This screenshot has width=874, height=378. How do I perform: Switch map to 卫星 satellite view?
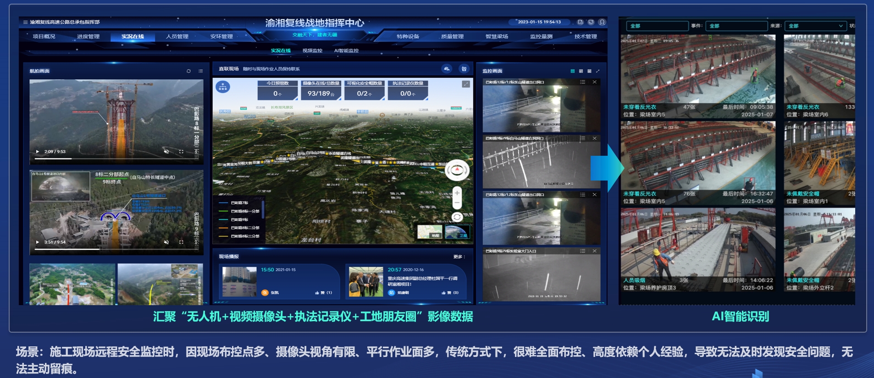click(x=457, y=231)
